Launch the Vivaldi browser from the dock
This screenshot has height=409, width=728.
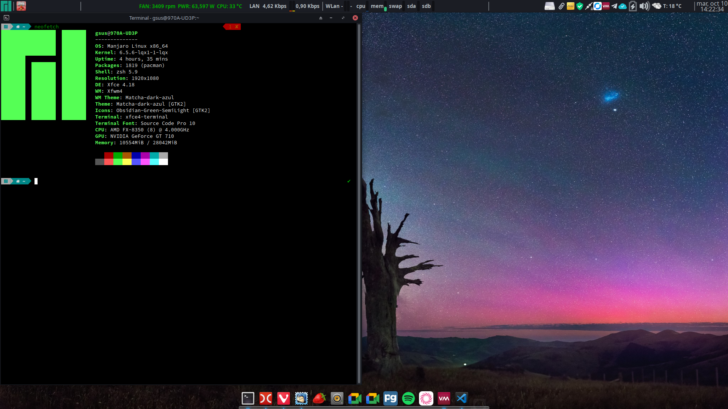click(284, 398)
